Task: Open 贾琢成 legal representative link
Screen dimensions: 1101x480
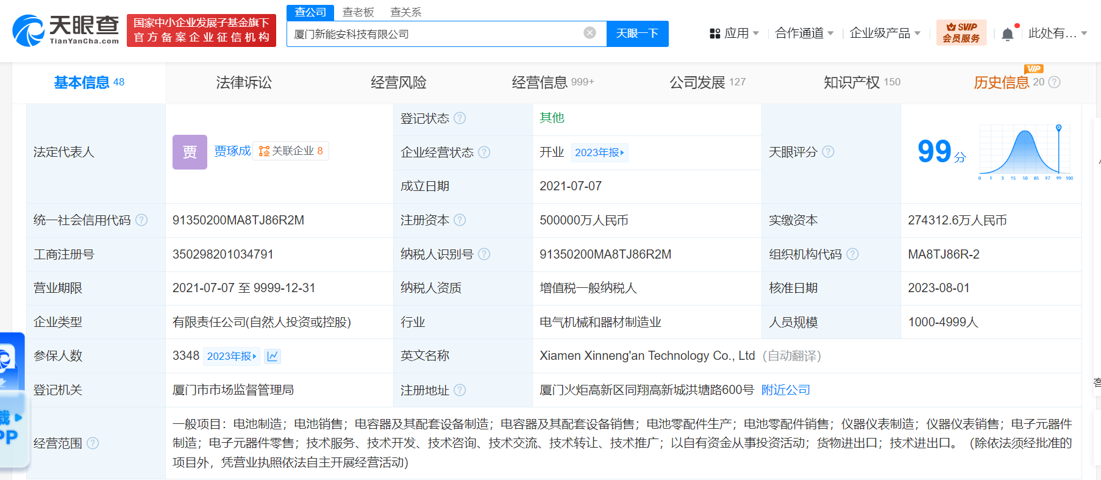Action: click(232, 151)
